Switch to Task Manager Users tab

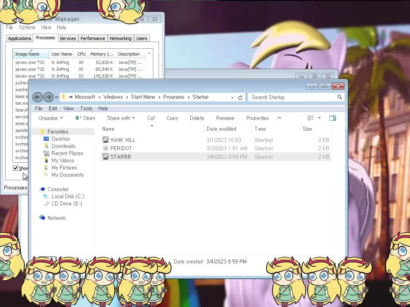tap(142, 38)
